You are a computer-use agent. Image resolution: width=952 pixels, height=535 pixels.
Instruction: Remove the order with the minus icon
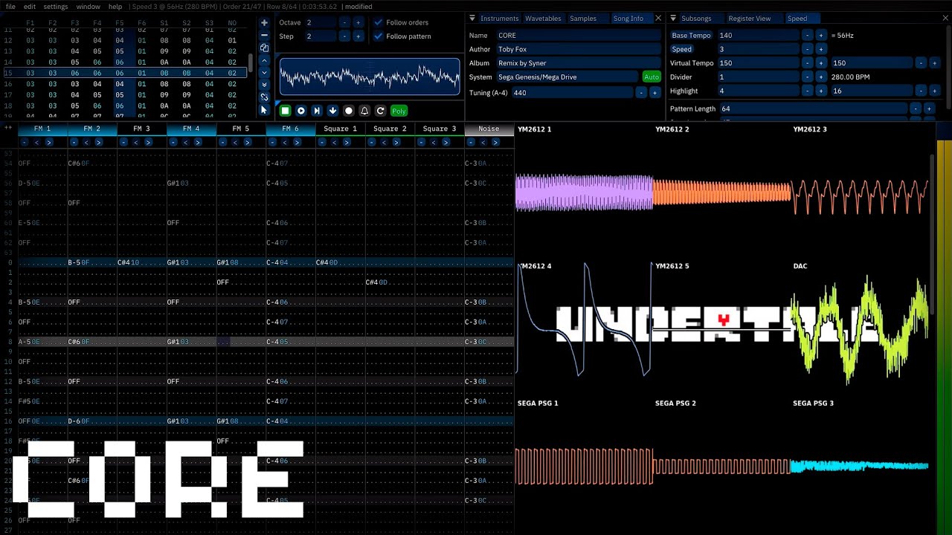tap(264, 35)
